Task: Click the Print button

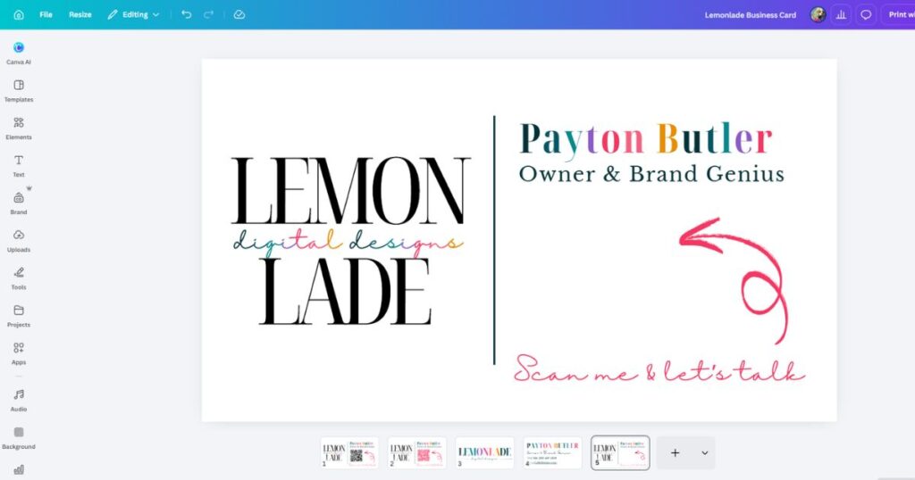Action: pos(899,14)
